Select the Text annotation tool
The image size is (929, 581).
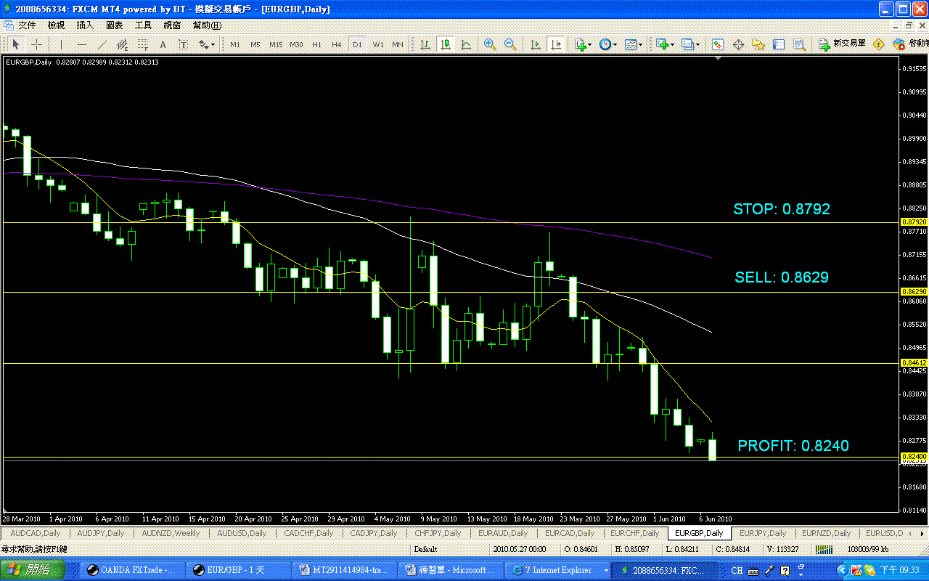163,44
